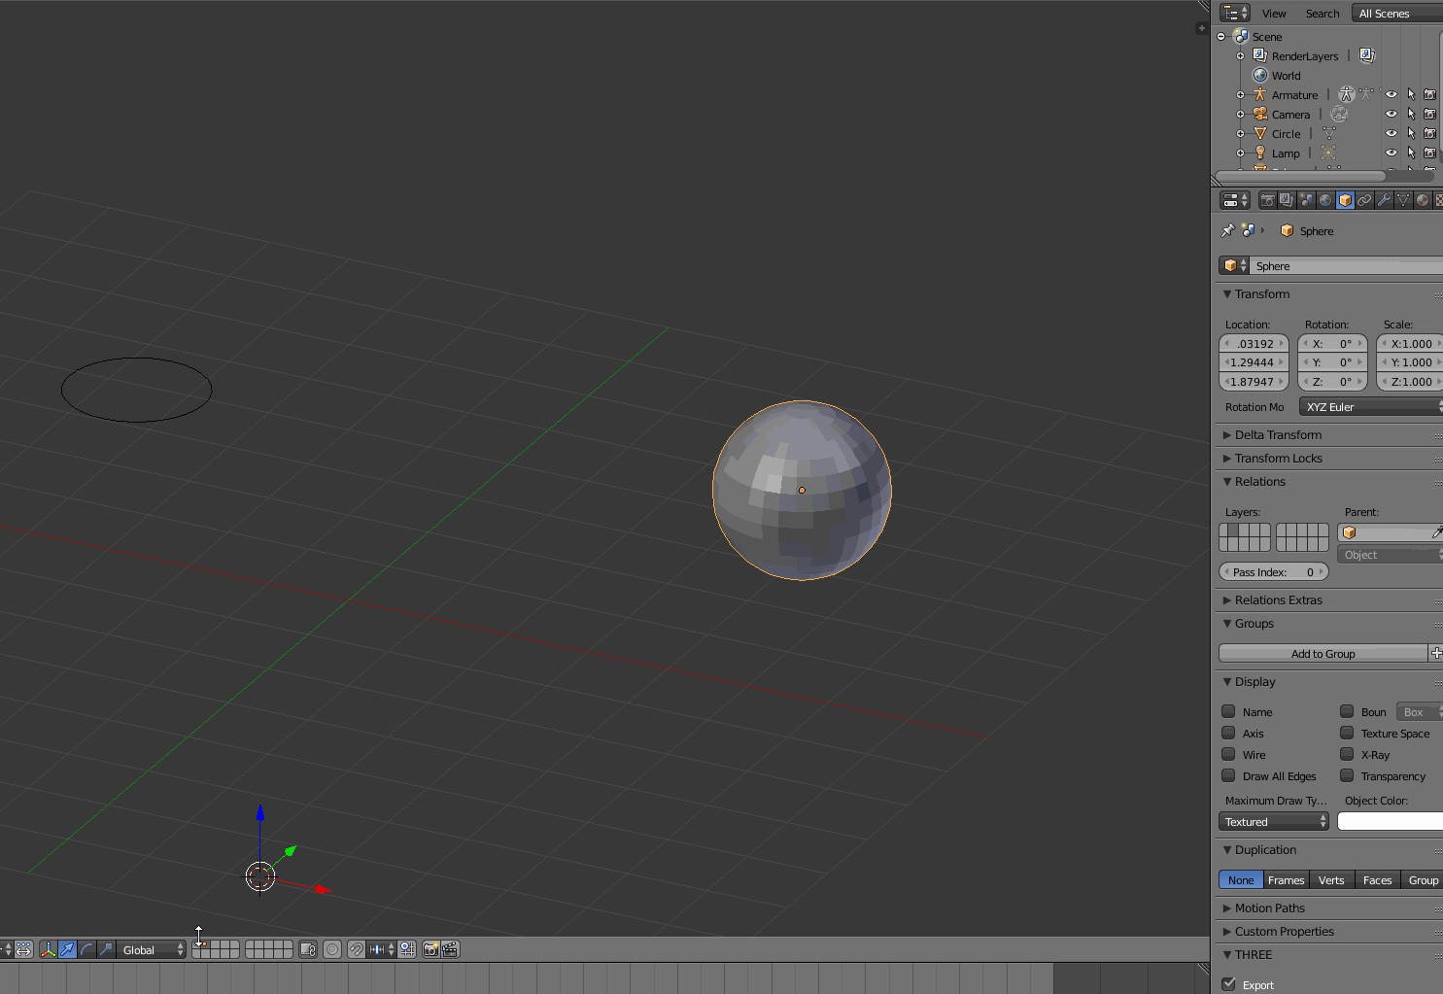Select Frames duplication option
This screenshot has width=1443, height=994.
(x=1286, y=880)
